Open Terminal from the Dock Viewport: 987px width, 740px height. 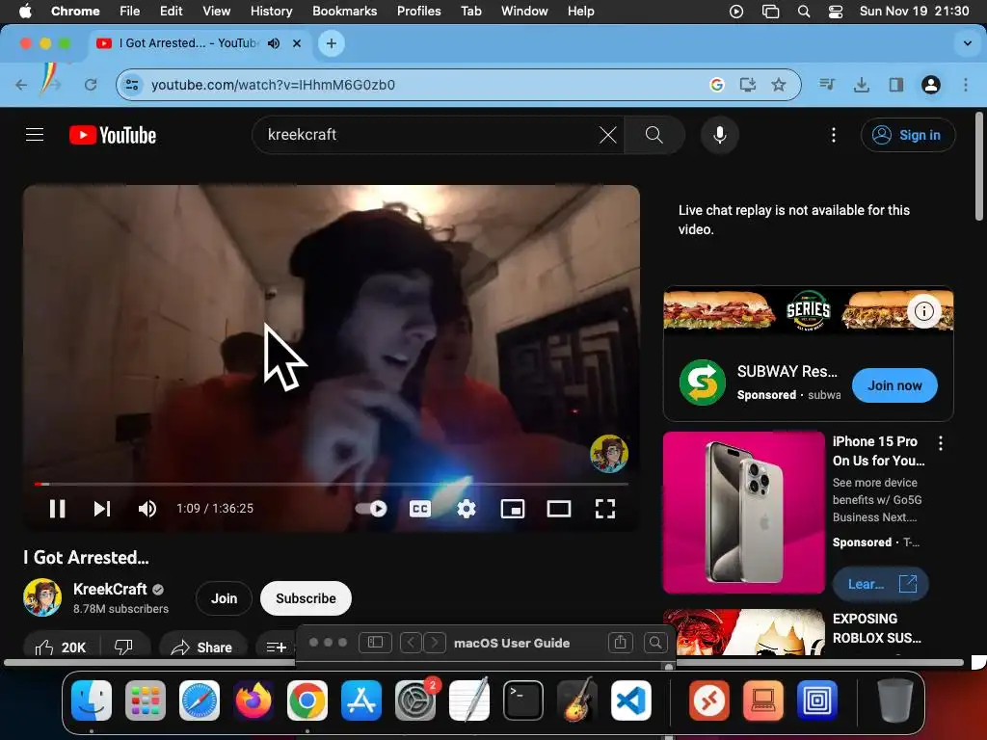coord(523,700)
